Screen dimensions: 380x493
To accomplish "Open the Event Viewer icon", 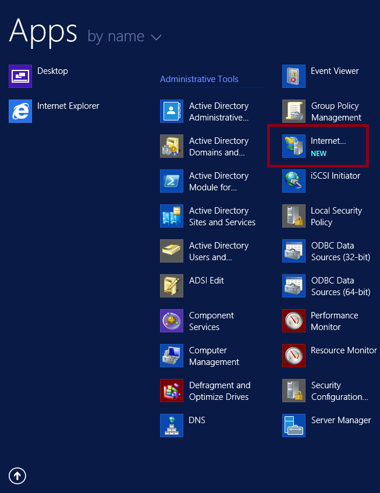I will (x=294, y=76).
